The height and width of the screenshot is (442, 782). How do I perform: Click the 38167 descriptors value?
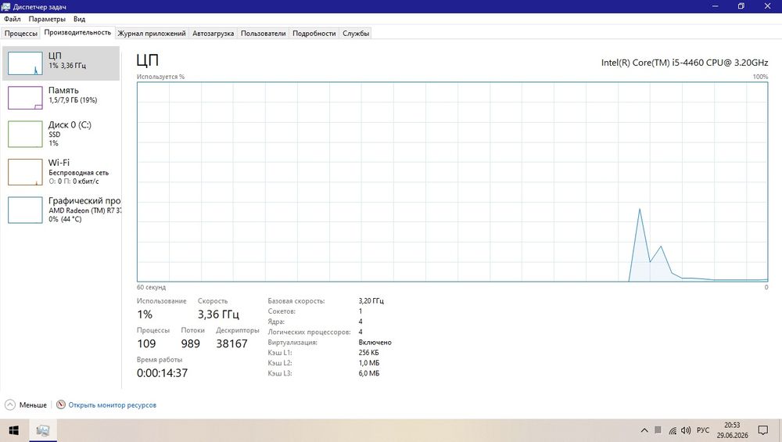[232, 343]
